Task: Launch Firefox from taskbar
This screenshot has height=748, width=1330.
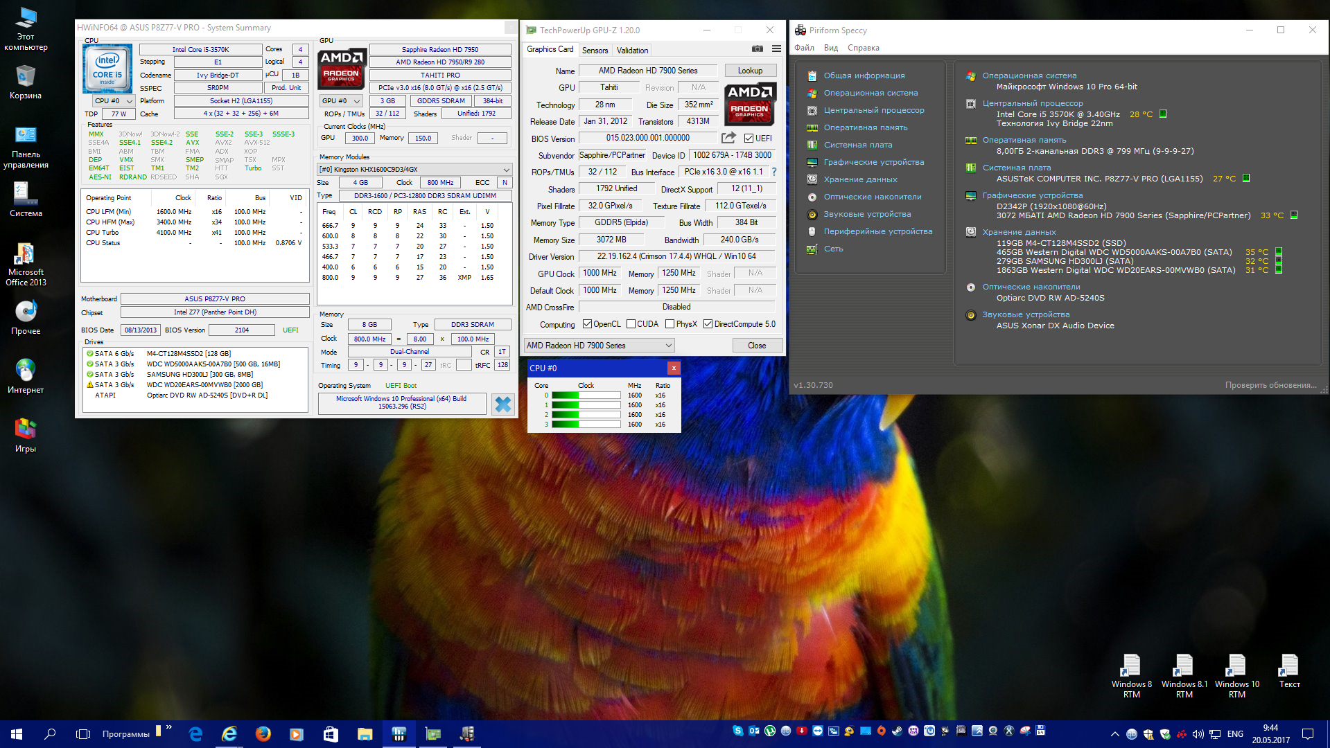Action: [x=263, y=733]
